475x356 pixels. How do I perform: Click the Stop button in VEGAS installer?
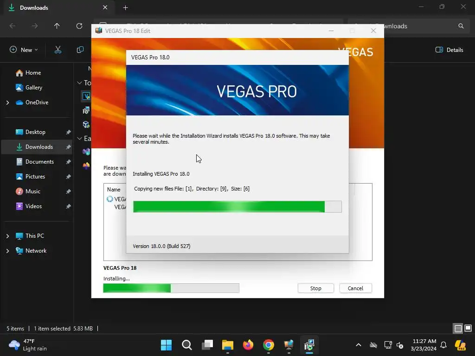[x=315, y=288]
